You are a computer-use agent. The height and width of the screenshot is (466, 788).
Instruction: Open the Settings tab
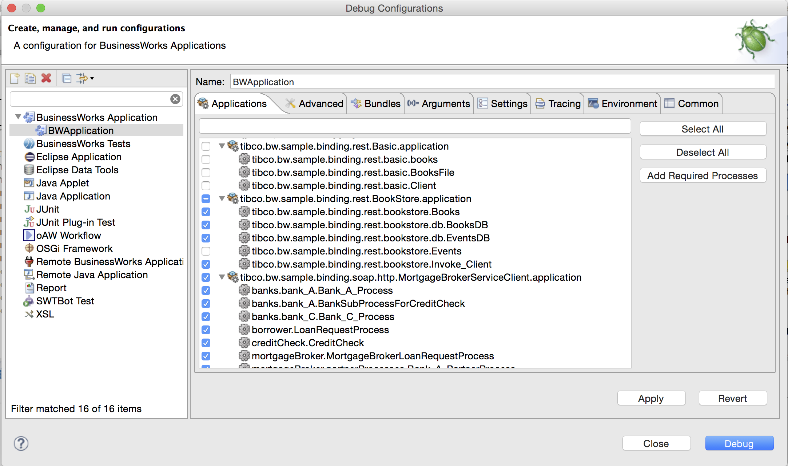tap(502, 104)
